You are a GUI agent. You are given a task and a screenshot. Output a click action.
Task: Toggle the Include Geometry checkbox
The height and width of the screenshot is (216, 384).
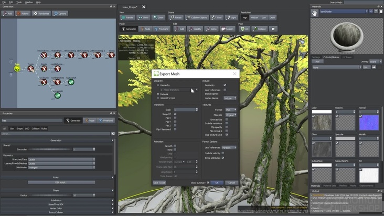[225, 85]
